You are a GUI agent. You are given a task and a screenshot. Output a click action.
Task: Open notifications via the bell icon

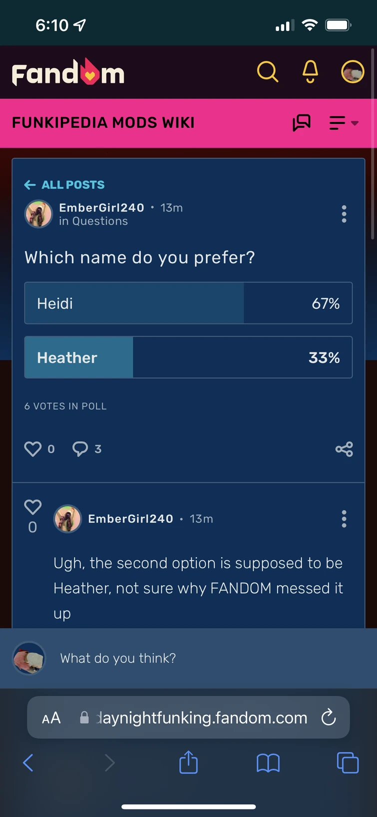pyautogui.click(x=310, y=72)
